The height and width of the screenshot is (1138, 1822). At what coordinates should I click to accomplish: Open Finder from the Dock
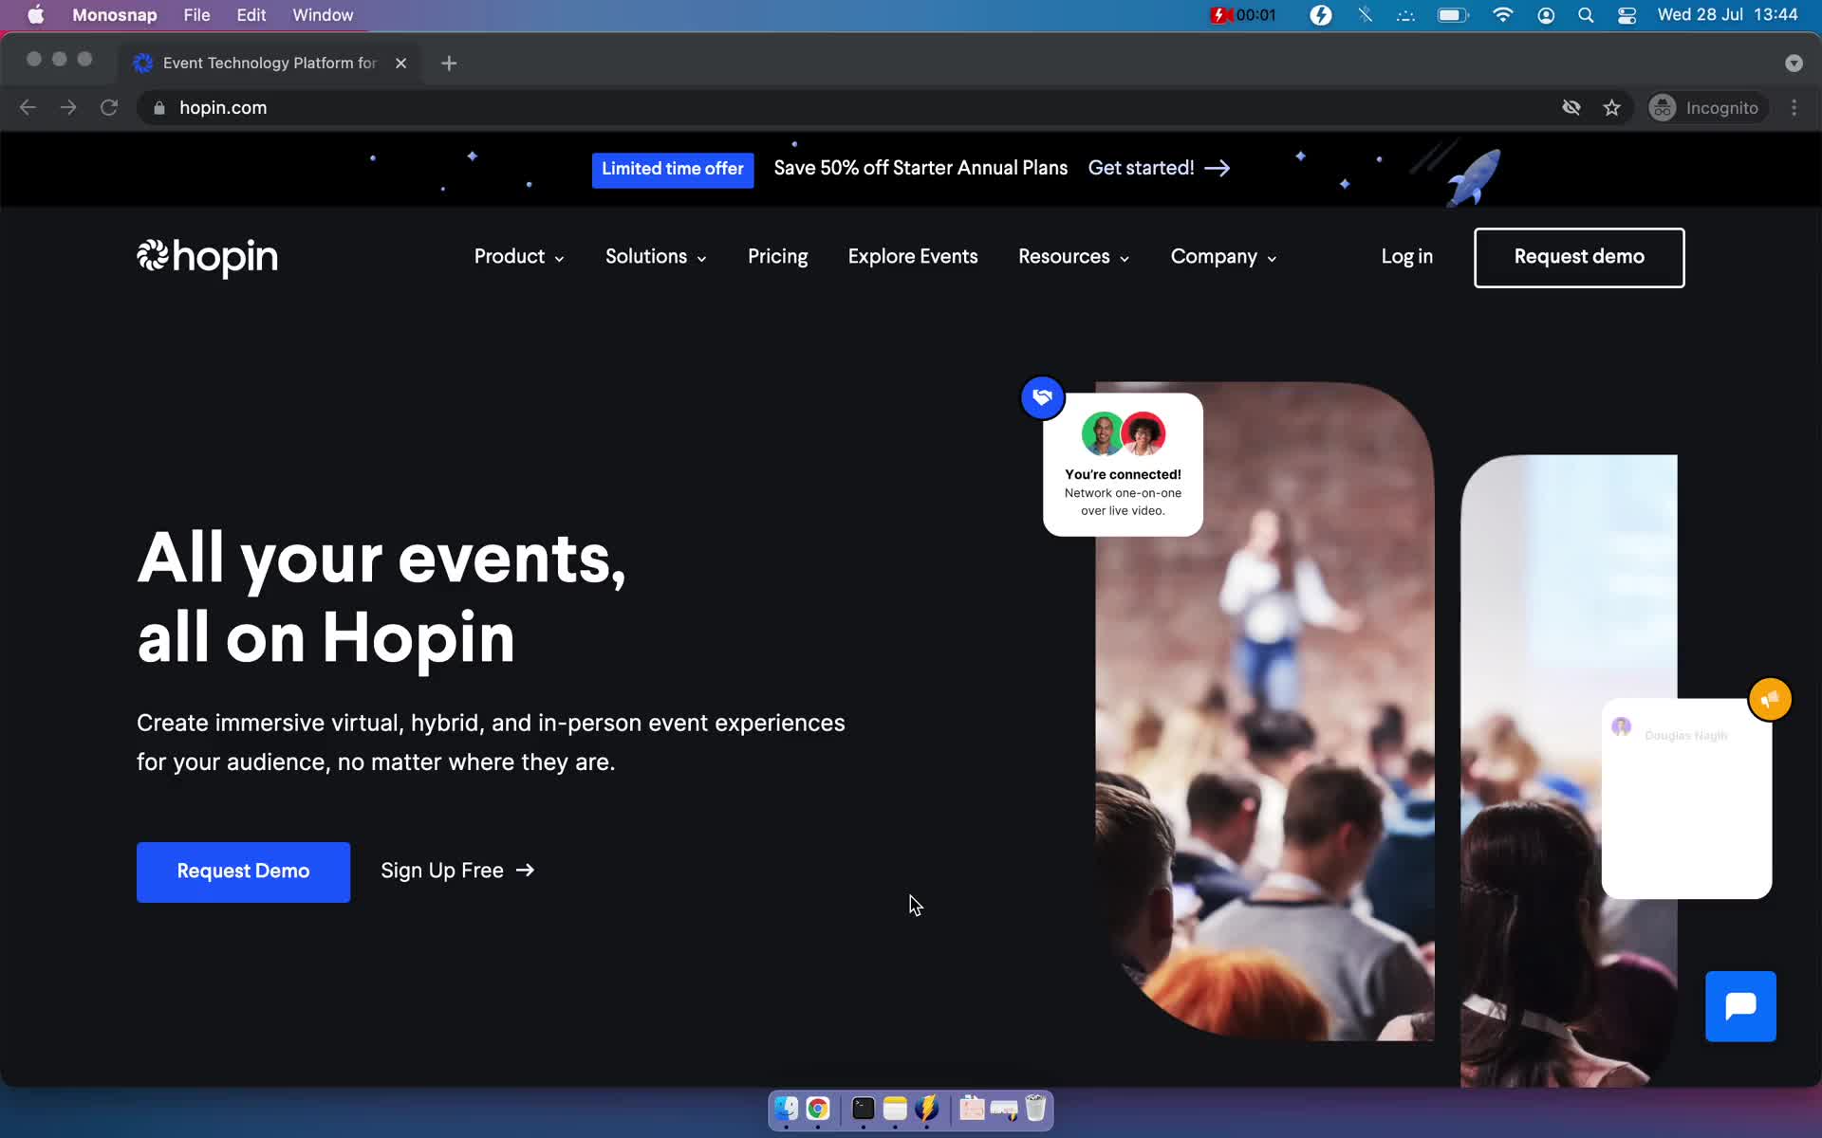point(786,1109)
